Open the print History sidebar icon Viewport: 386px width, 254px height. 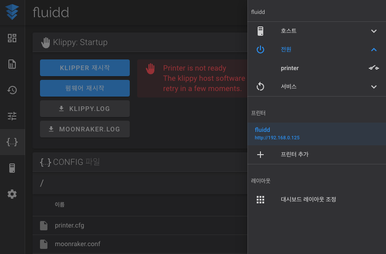12,90
